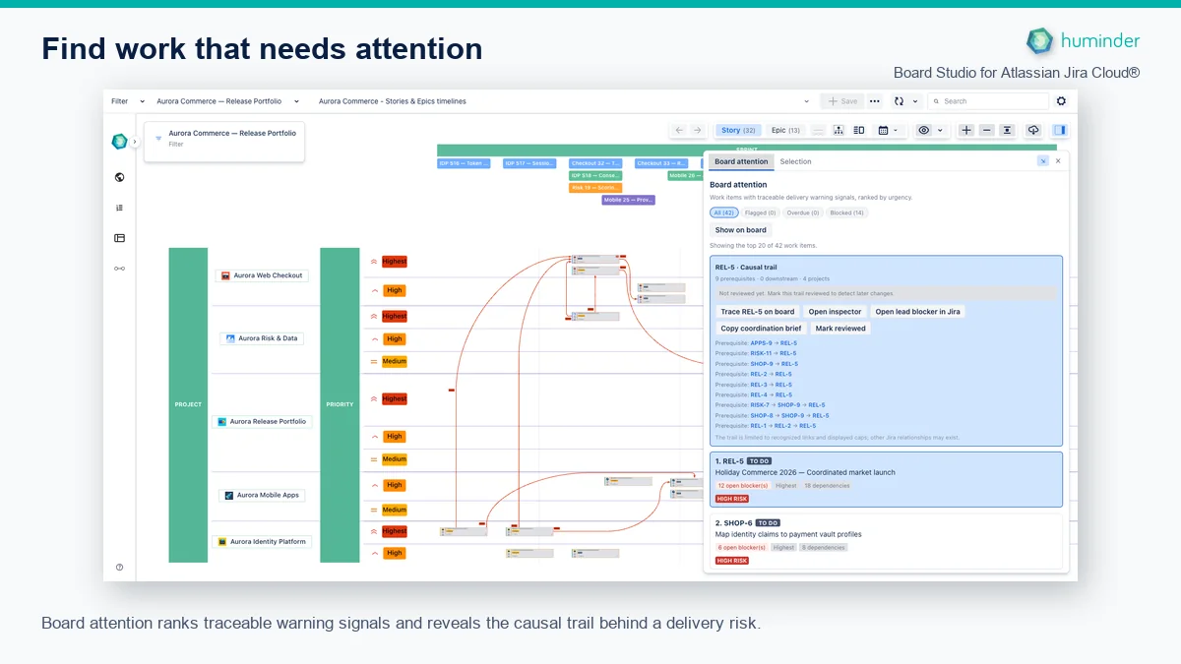Click the dock panel arrow icon
This screenshot has width=1181, height=664.
(1043, 160)
